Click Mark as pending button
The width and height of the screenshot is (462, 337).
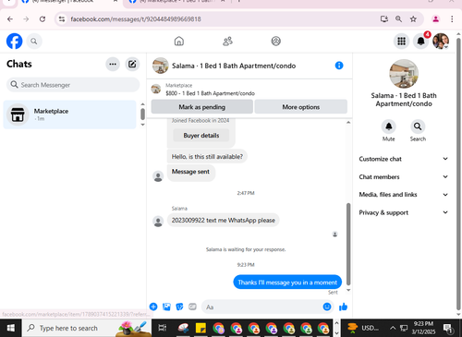click(202, 107)
